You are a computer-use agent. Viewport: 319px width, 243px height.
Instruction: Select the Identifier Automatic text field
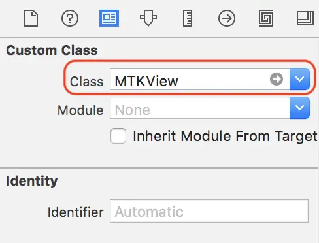[209, 211]
